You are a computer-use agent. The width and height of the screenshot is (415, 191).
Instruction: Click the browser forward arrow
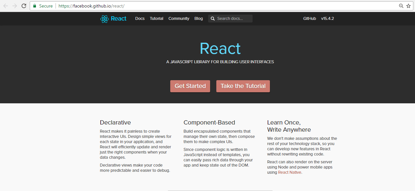click(15, 6)
